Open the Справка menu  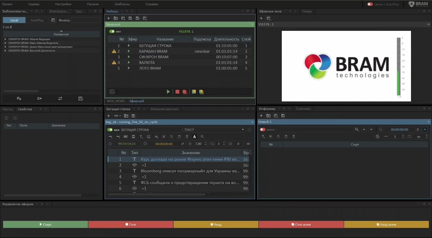point(152,4)
